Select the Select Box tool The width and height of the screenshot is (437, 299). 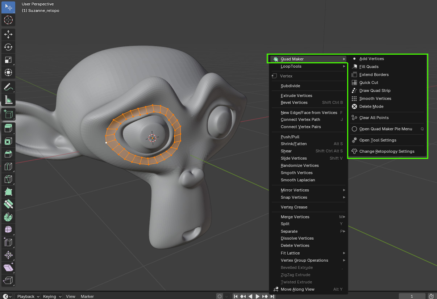[8, 7]
